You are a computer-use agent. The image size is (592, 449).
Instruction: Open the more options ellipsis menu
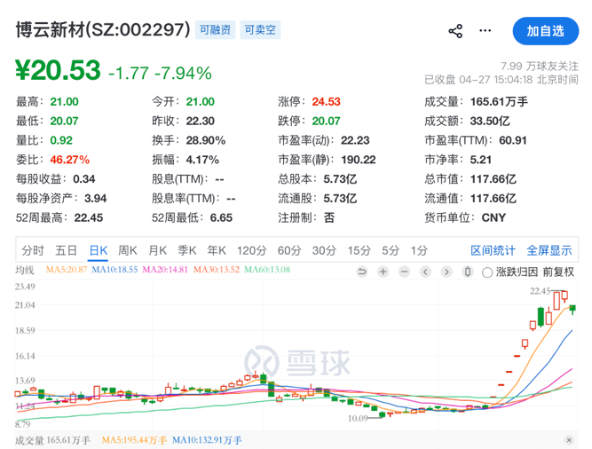point(485,31)
